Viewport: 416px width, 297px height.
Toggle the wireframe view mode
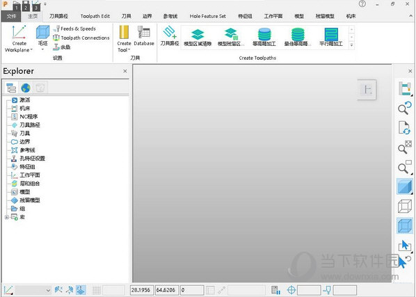pos(405,207)
